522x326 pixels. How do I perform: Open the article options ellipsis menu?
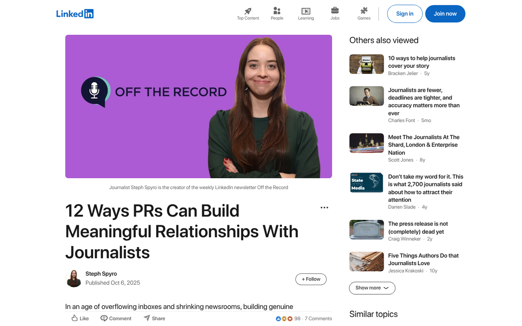(324, 207)
